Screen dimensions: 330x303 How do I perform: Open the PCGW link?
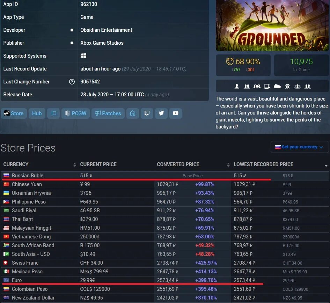(x=75, y=113)
